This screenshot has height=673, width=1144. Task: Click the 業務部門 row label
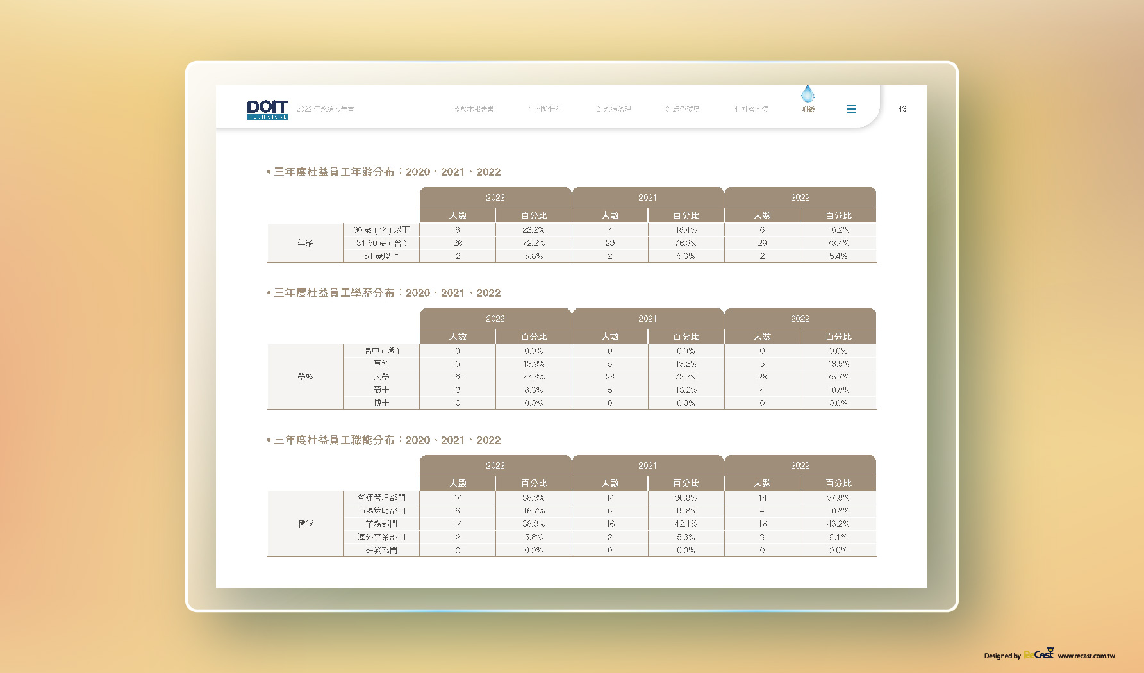click(381, 524)
